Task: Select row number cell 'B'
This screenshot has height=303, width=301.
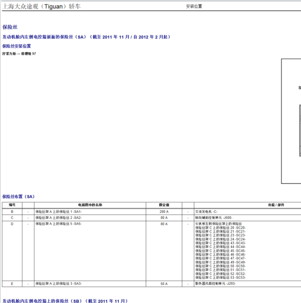Action: [x=12, y=212]
